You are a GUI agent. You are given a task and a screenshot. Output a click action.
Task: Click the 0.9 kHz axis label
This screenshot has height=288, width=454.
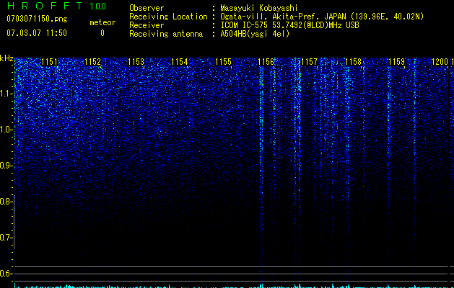click(5, 166)
